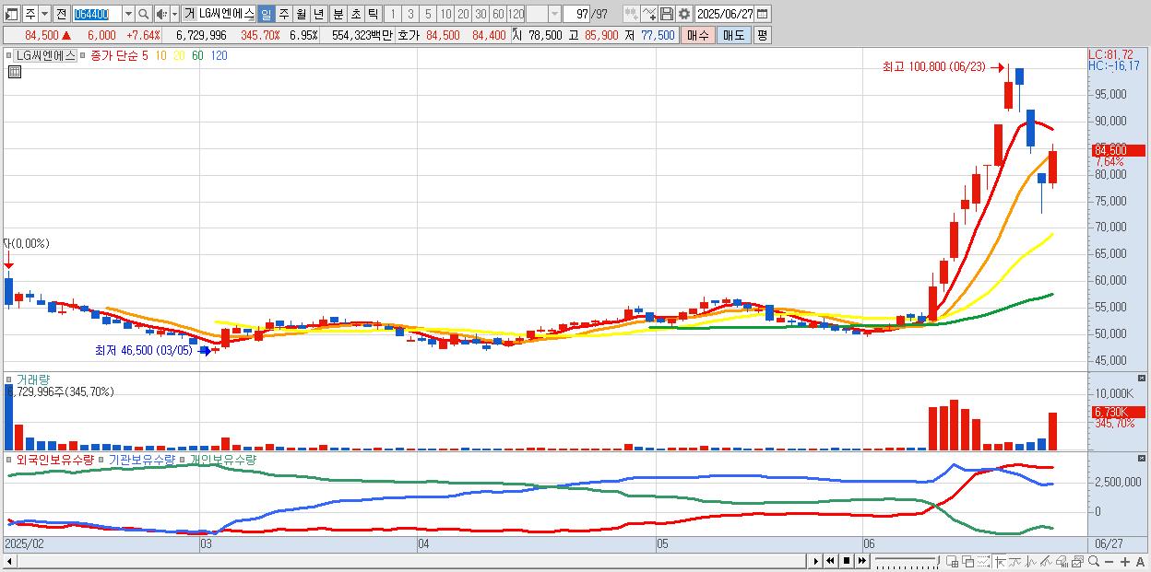Choose the 120 interval button

point(516,14)
